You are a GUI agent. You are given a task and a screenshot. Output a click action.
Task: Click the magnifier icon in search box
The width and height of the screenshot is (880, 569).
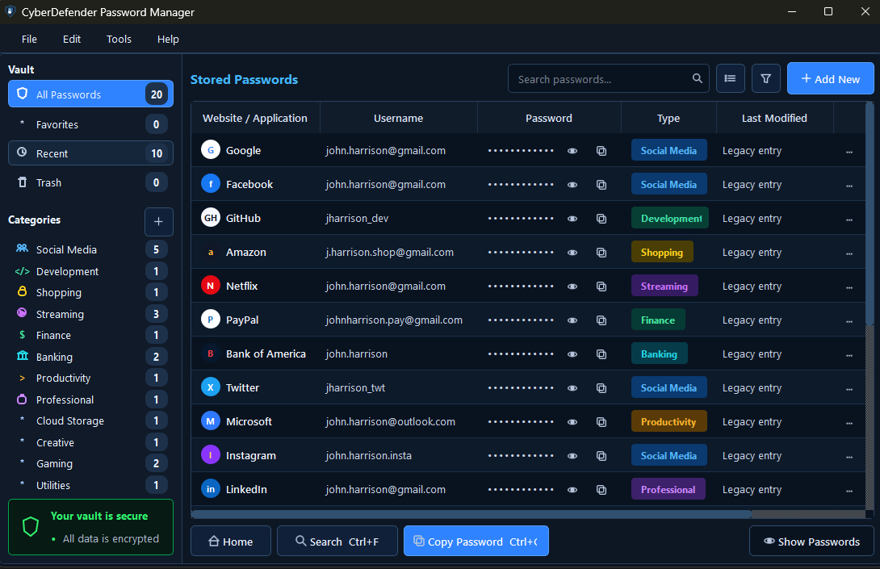pyautogui.click(x=697, y=78)
